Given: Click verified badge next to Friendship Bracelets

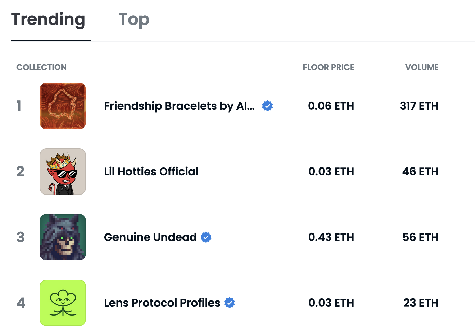Looking at the screenshot, I should coord(267,106).
